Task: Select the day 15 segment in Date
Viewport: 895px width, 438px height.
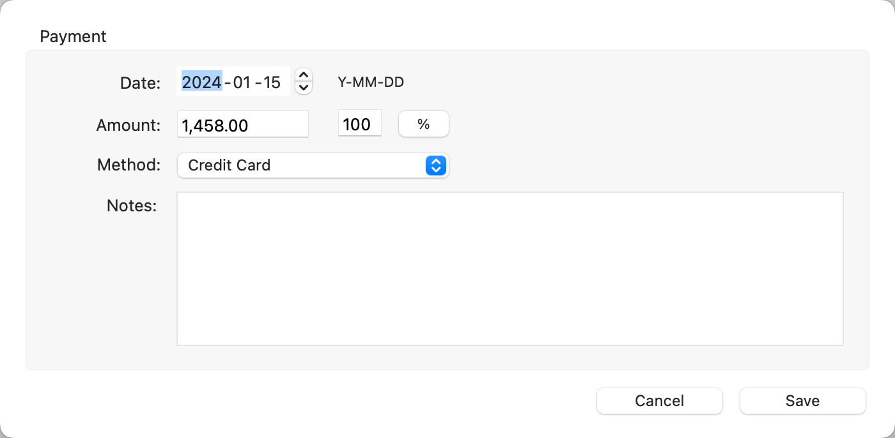Action: pos(272,82)
